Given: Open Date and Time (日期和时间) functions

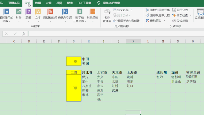Looking at the screenshot, I should click(50, 12).
